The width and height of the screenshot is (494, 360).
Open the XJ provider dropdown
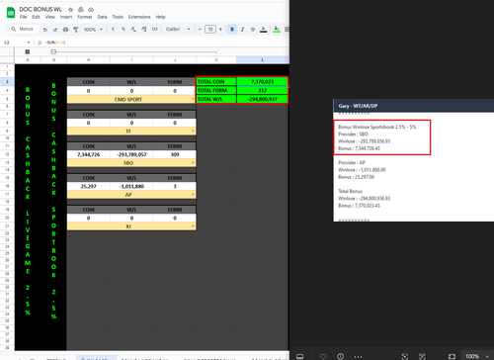pyautogui.click(x=193, y=226)
